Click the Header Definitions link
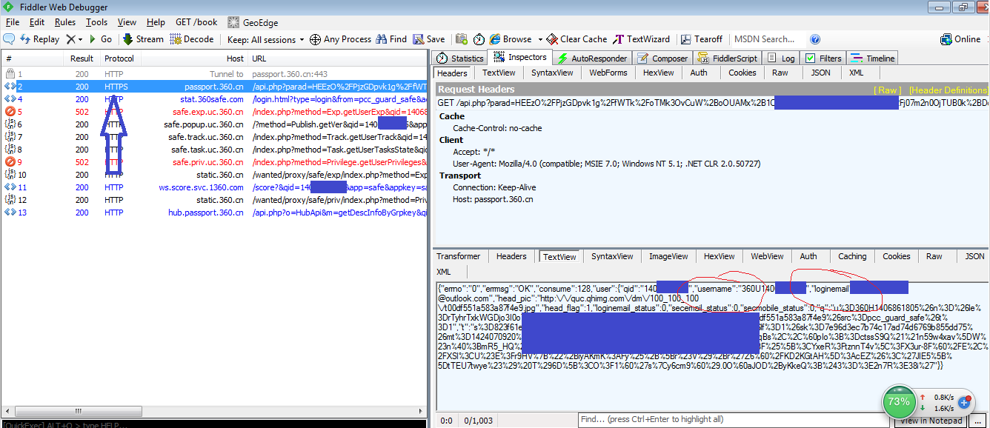This screenshot has height=428, width=990. [948, 90]
